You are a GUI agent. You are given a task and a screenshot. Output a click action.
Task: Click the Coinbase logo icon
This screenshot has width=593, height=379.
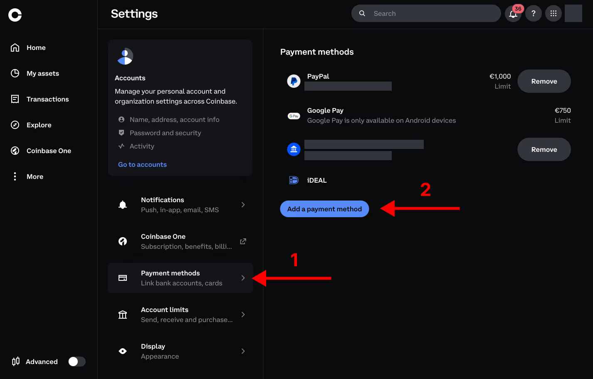click(x=15, y=15)
